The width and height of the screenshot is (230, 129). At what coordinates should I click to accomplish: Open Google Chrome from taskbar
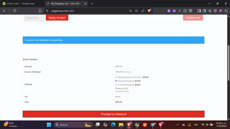pos(137,125)
